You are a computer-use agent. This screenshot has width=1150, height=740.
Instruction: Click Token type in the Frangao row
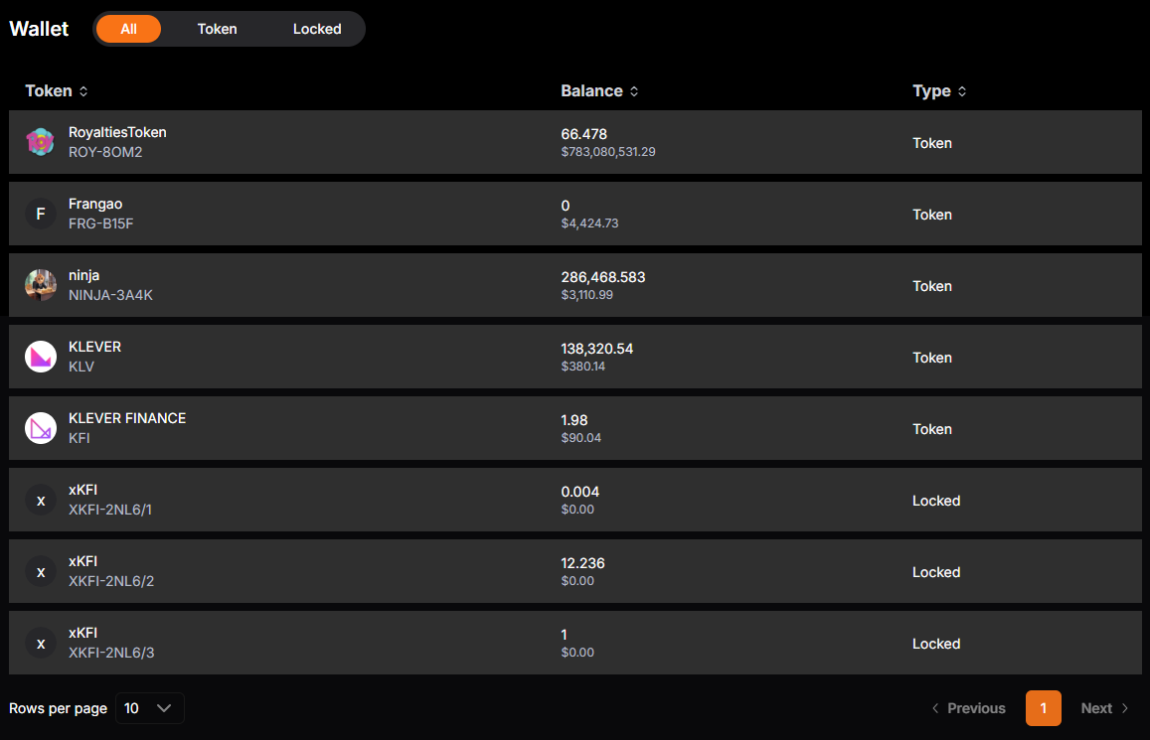point(932,215)
